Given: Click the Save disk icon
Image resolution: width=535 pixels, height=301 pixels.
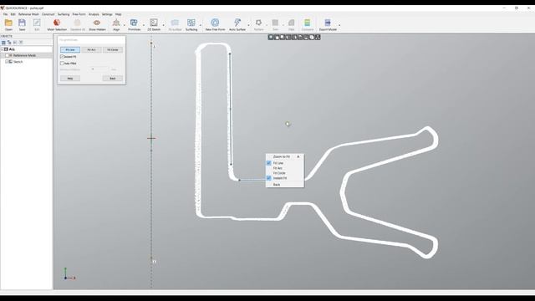Looking at the screenshot, I should pos(22,23).
